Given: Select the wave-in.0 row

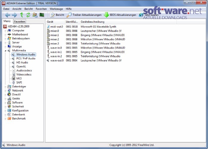Looking at the screenshot, I should (x=86, y=48).
